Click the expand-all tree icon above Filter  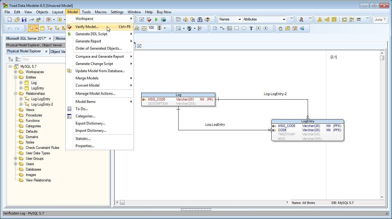point(11,59)
